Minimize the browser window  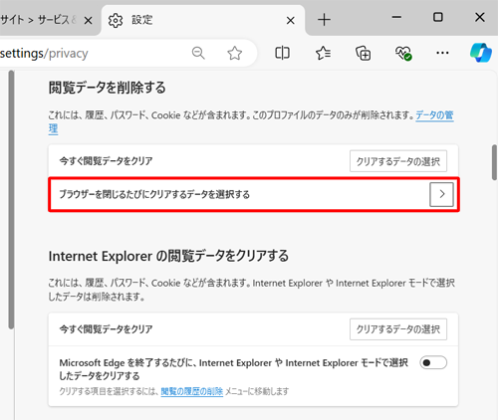pos(396,17)
